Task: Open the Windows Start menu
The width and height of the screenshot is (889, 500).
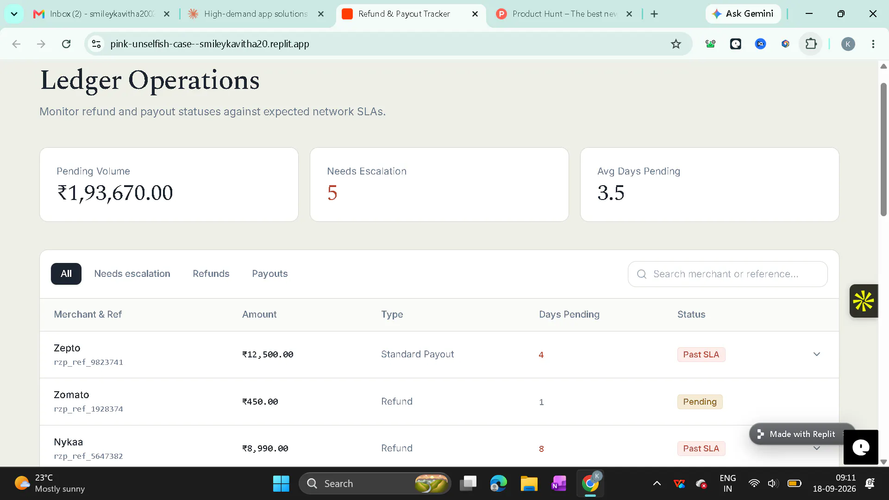Action: coord(281,484)
